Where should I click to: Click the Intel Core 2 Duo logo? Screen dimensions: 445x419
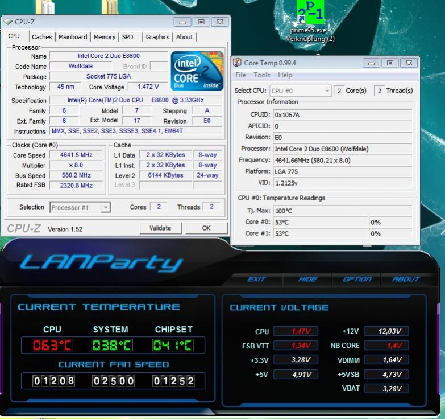coord(197,71)
